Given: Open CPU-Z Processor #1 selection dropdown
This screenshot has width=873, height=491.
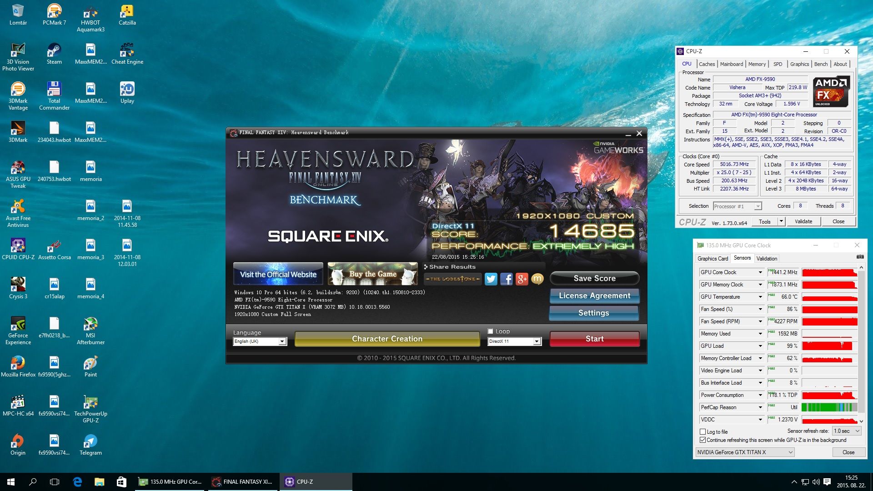Looking at the screenshot, I should coord(737,206).
